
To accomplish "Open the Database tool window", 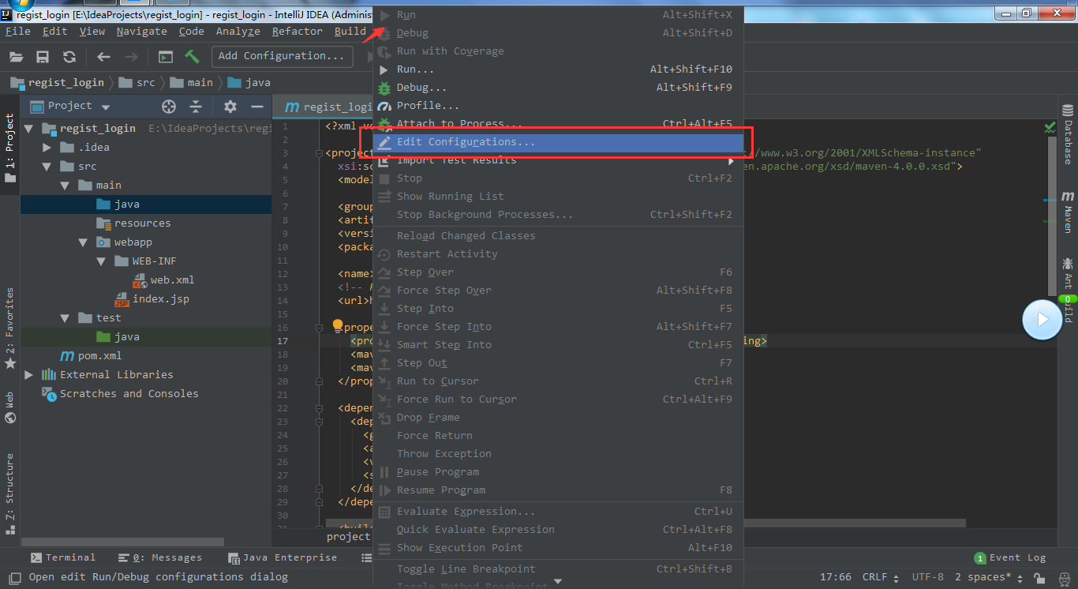I will pyautogui.click(x=1068, y=134).
